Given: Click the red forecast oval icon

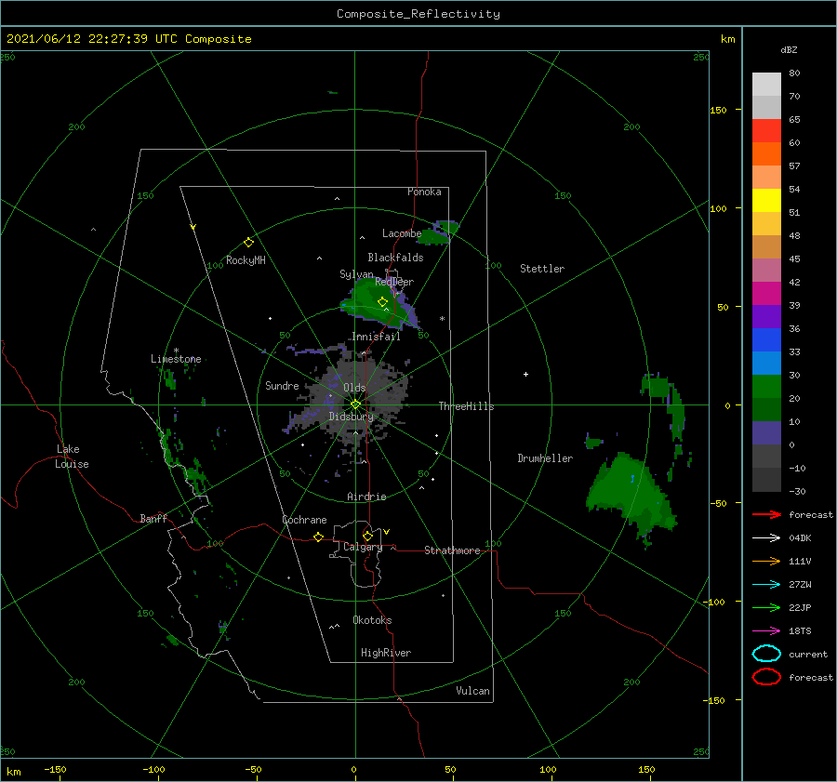Looking at the screenshot, I should pos(766,677).
